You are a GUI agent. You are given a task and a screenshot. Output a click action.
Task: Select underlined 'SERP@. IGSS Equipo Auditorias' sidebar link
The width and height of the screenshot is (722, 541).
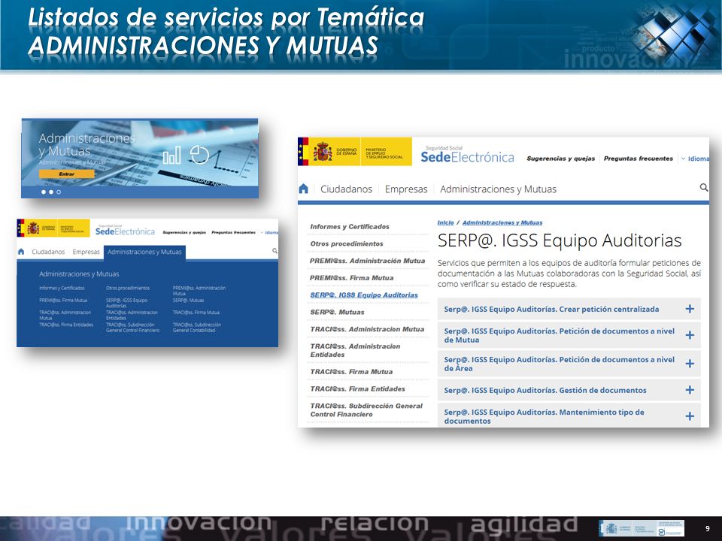coord(364,295)
